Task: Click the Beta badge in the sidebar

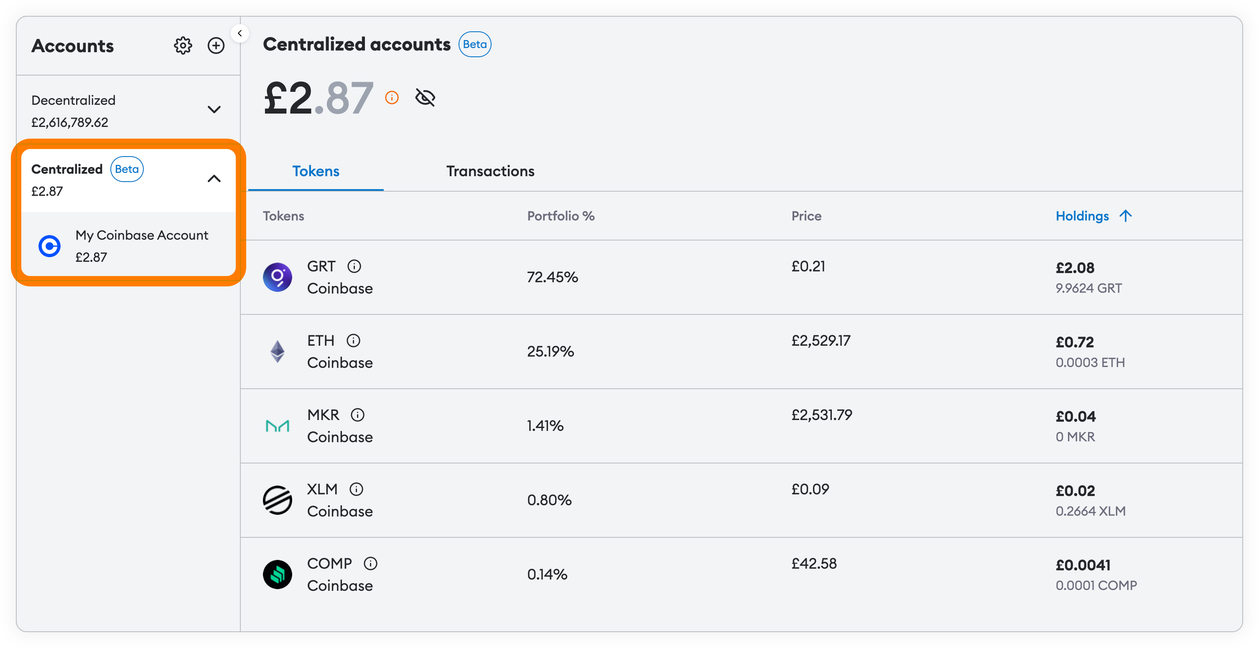Action: (127, 169)
